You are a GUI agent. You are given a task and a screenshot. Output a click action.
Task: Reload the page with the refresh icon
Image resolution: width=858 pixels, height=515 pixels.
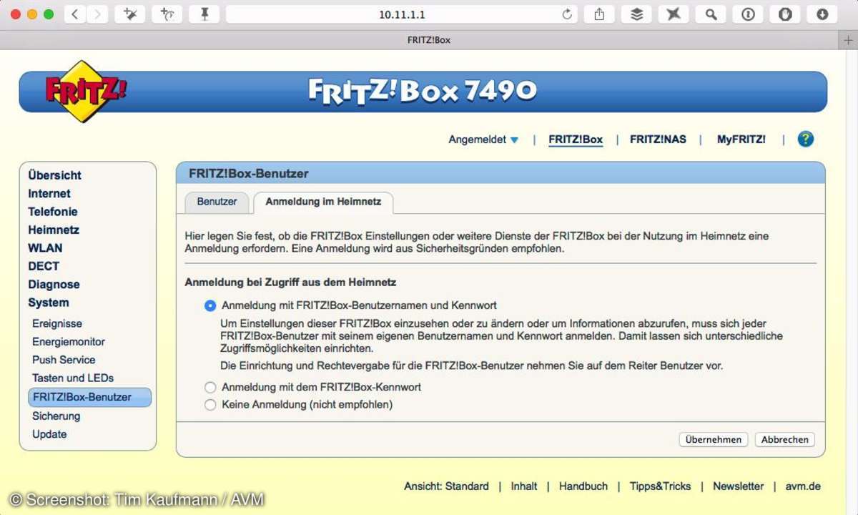point(567,14)
